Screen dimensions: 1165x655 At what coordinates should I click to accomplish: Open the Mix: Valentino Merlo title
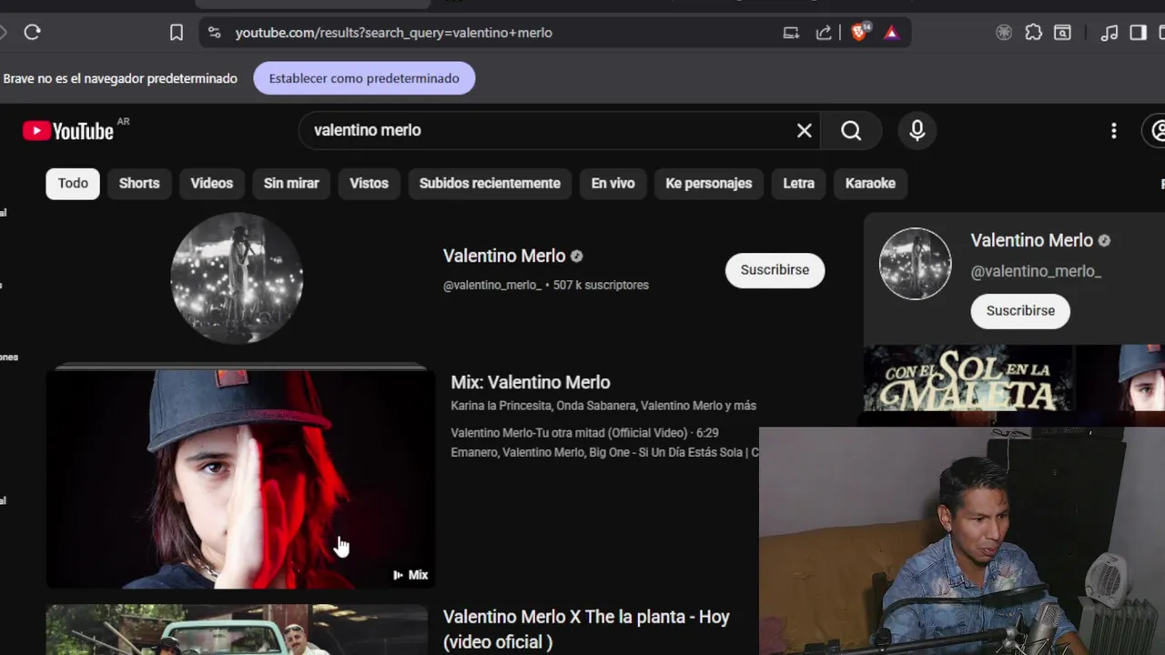[x=531, y=383]
